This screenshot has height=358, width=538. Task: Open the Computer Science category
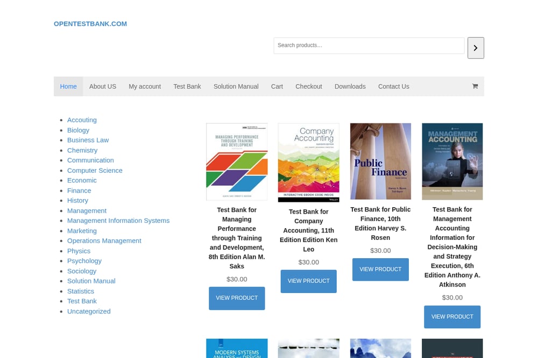tap(95, 171)
